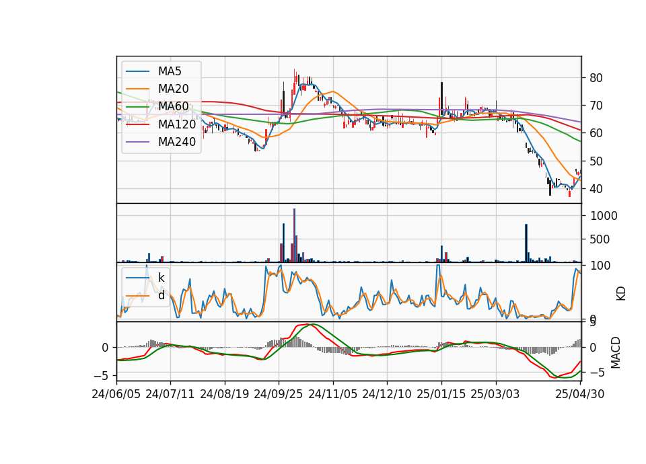646x464 pixels.
Task: Click the orange MA20 legend line swatch
Action: (137, 89)
